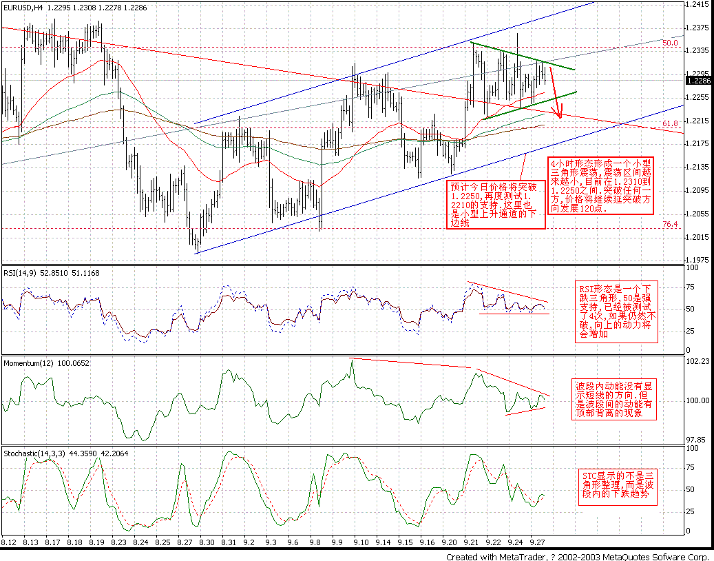
Task: Click the 9.8 date label
Action: pyautogui.click(x=315, y=542)
